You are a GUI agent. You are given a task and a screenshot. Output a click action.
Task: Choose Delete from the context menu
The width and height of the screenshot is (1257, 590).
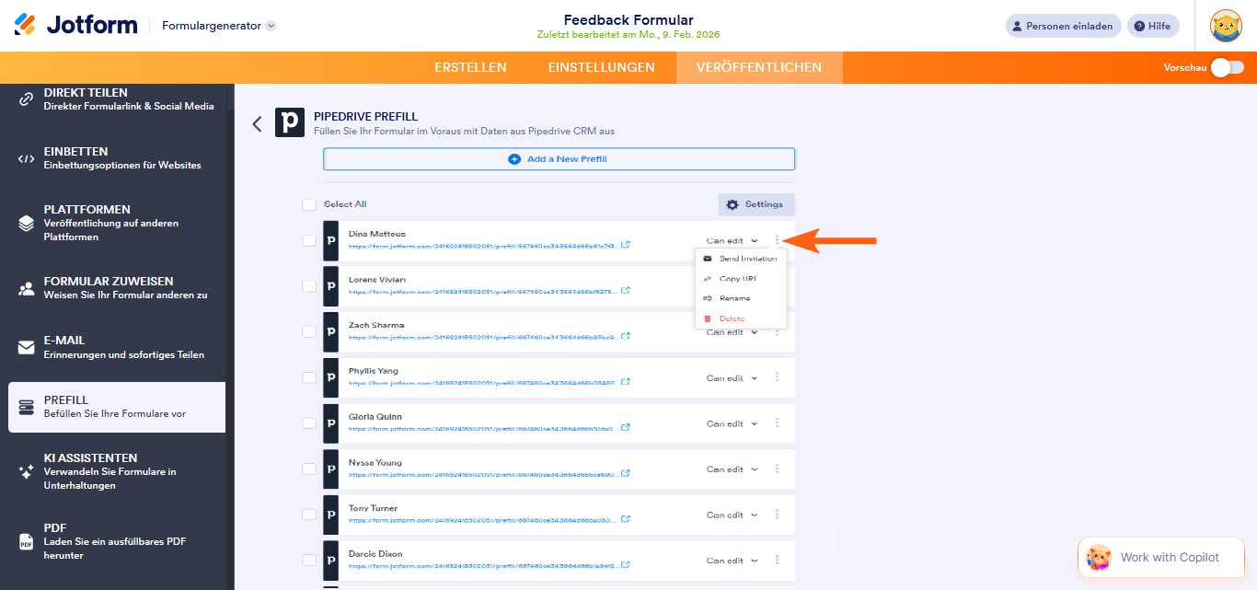(732, 318)
